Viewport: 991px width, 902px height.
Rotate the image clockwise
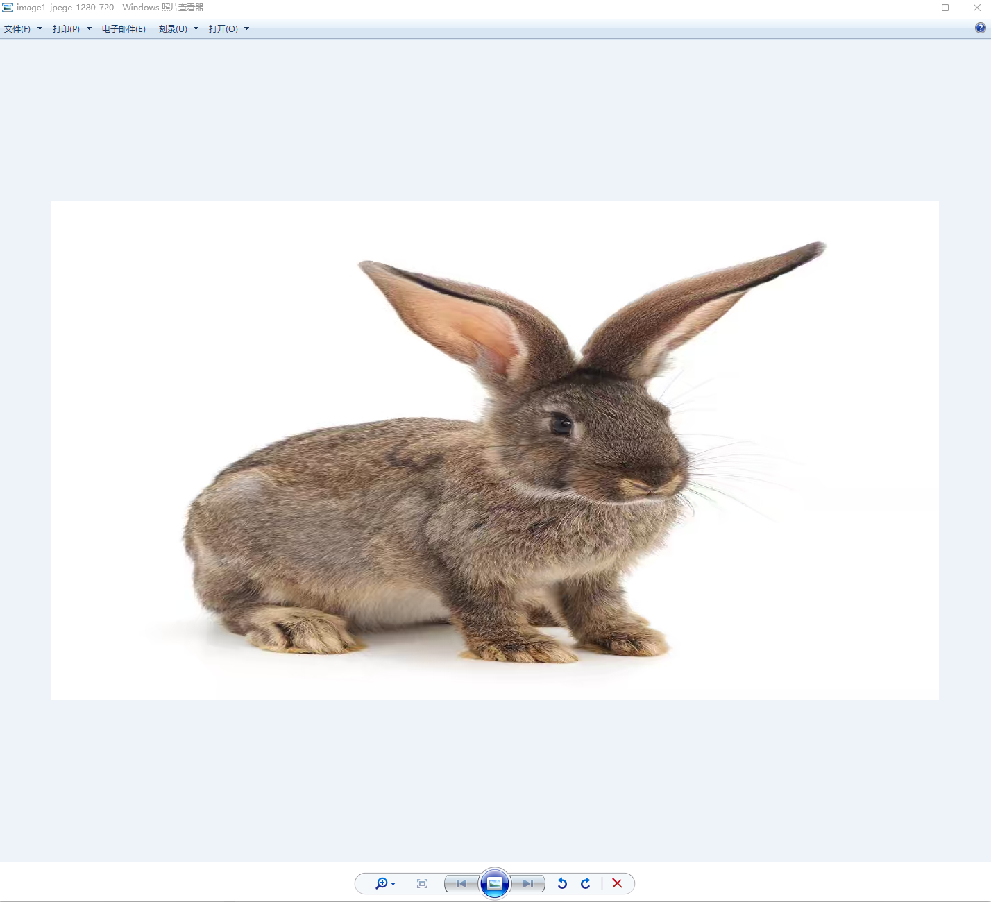(586, 883)
